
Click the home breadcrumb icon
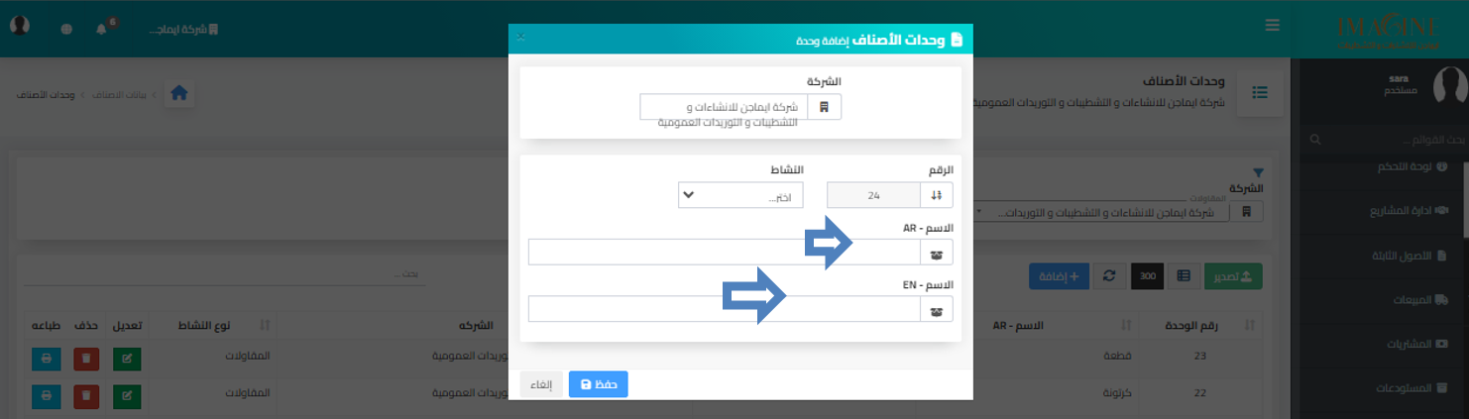(179, 93)
